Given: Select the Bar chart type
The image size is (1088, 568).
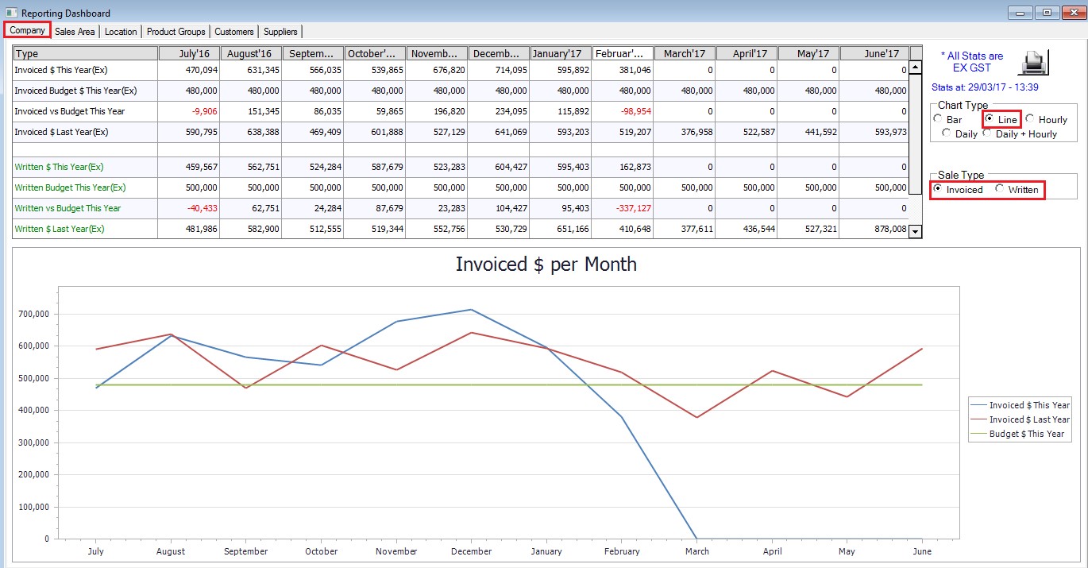Looking at the screenshot, I should click(x=939, y=119).
